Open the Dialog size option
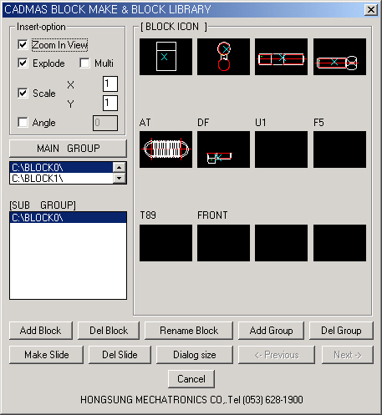Screen dimensions: 382x415 point(195,355)
